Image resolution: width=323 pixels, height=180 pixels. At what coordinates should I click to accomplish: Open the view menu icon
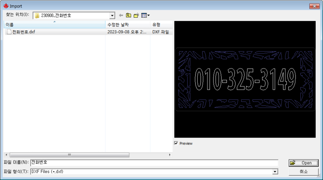pyautogui.click(x=145, y=15)
